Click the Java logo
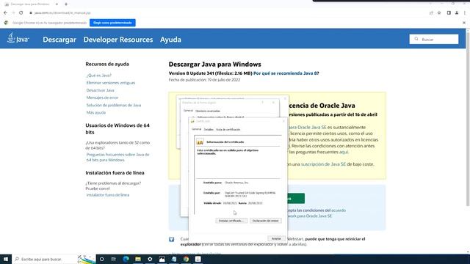The height and width of the screenshot is (264, 470). pos(18,39)
